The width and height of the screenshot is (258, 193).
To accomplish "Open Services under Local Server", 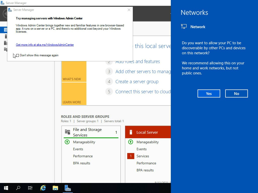I will click(x=143, y=156).
